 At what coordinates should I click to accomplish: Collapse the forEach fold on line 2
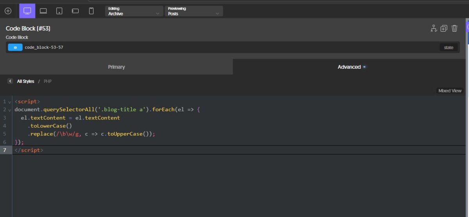(x=9, y=110)
